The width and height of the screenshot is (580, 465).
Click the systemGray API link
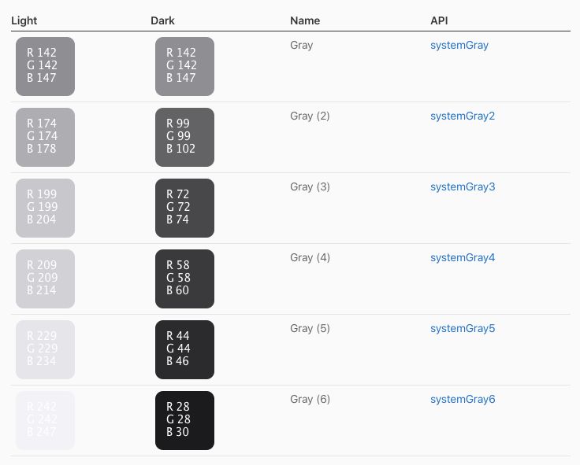click(x=459, y=46)
